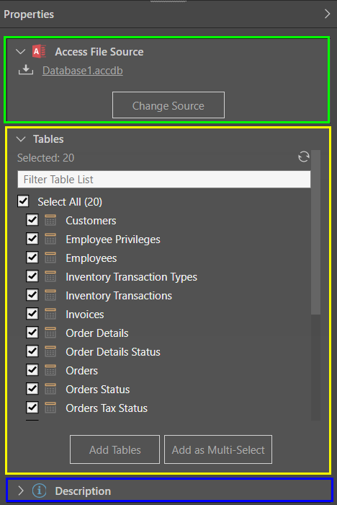Click the Add as Multi-Select button

pyautogui.click(x=218, y=449)
